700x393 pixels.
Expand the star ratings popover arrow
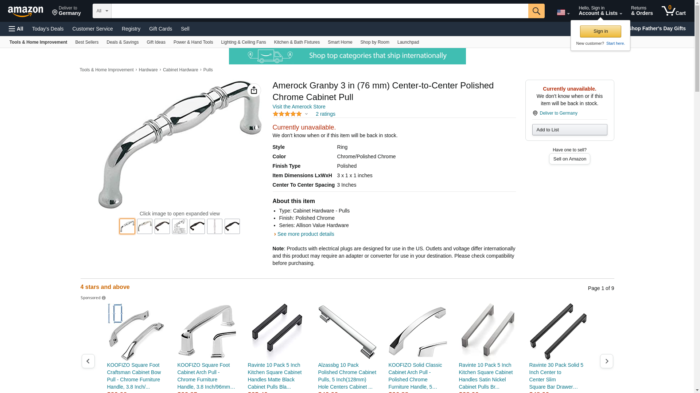[306, 114]
